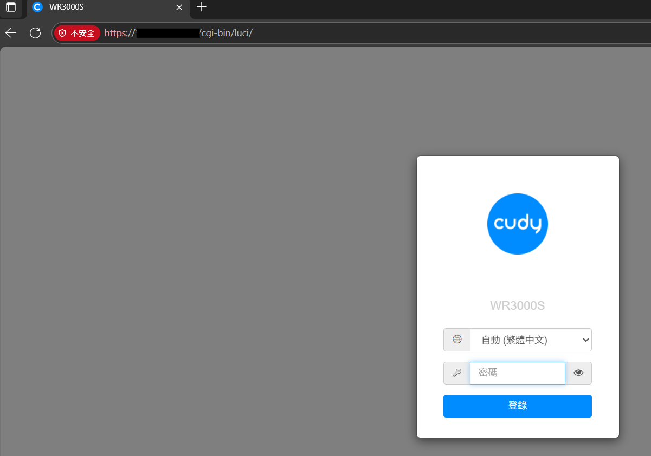Reload the page with the refresh icon
Viewport: 651px width, 456px height.
(35, 33)
